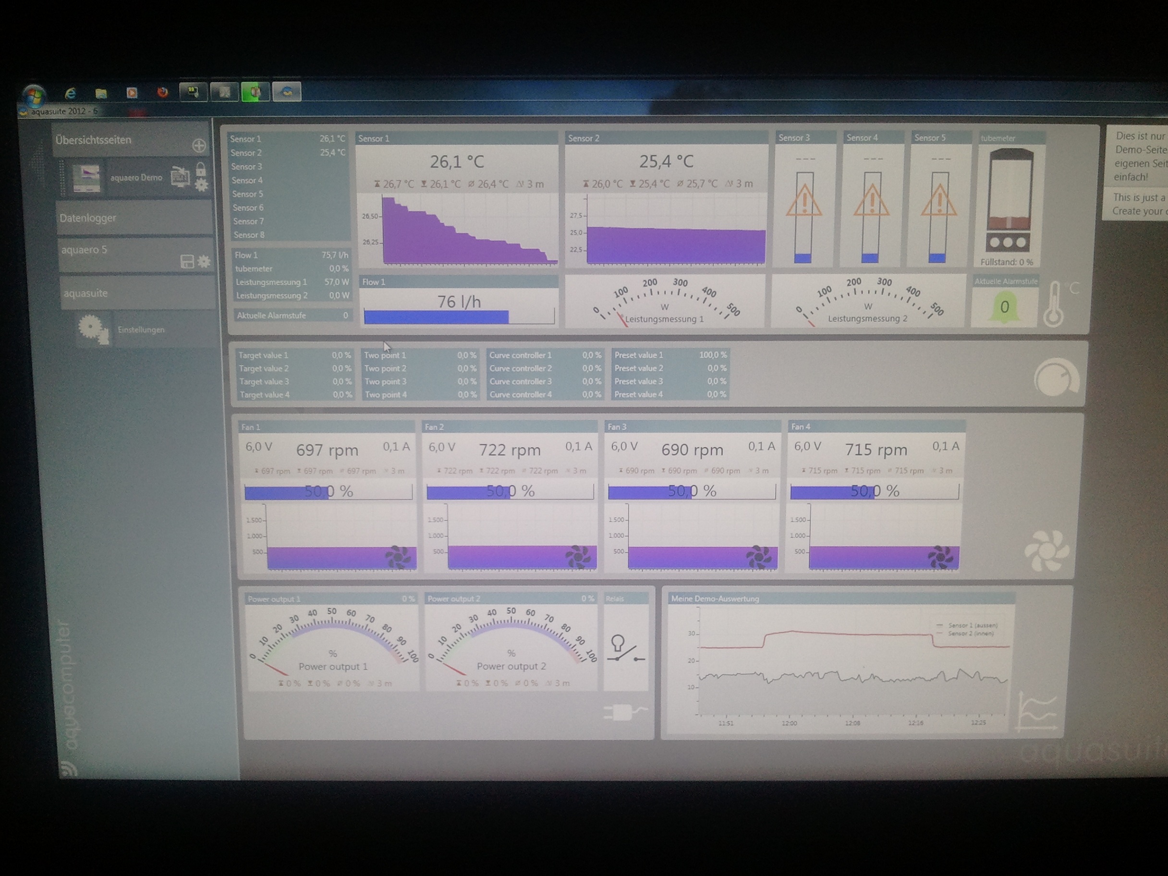Click the aquaero 5 save disk icon

187,261
